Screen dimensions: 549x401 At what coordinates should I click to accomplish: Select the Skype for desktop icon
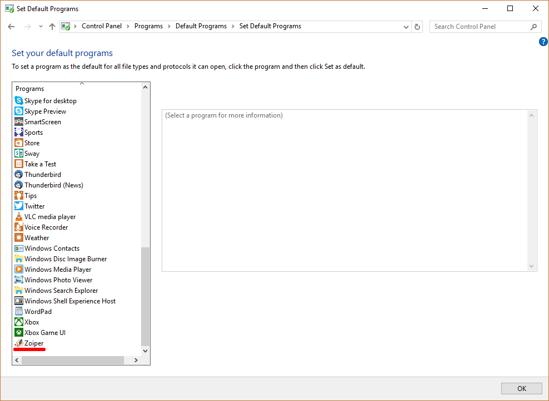19,101
